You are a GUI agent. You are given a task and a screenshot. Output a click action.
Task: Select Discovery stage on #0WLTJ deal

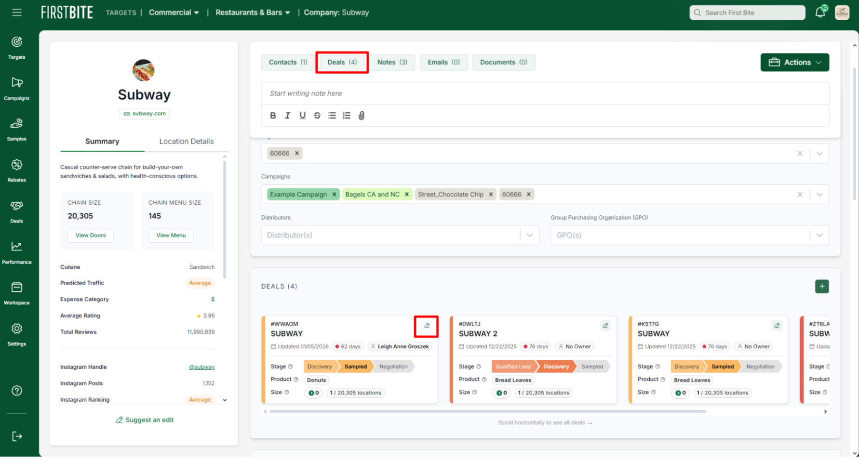click(x=556, y=367)
